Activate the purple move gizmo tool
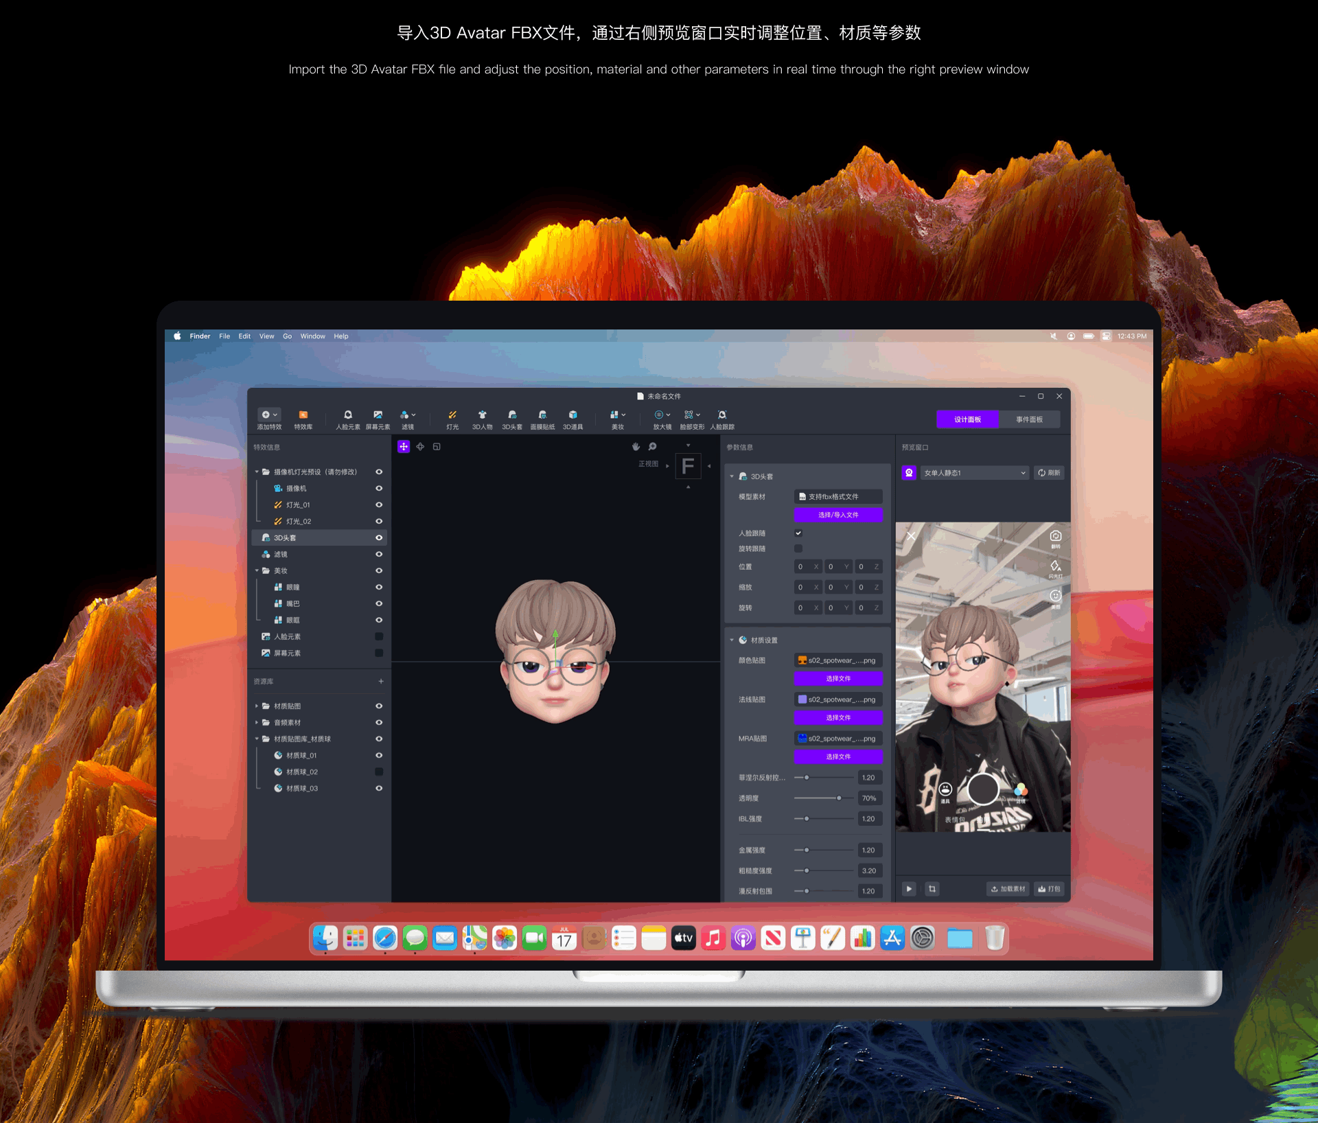Screen dimensions: 1318x1123 [404, 447]
